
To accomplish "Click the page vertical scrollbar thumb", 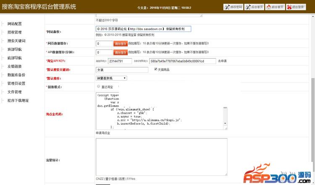I will [312, 125].
